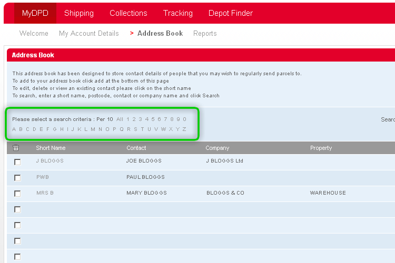Screen dimensions: 395x263
Task: Filter contacts by letter J
Action: coord(73,129)
